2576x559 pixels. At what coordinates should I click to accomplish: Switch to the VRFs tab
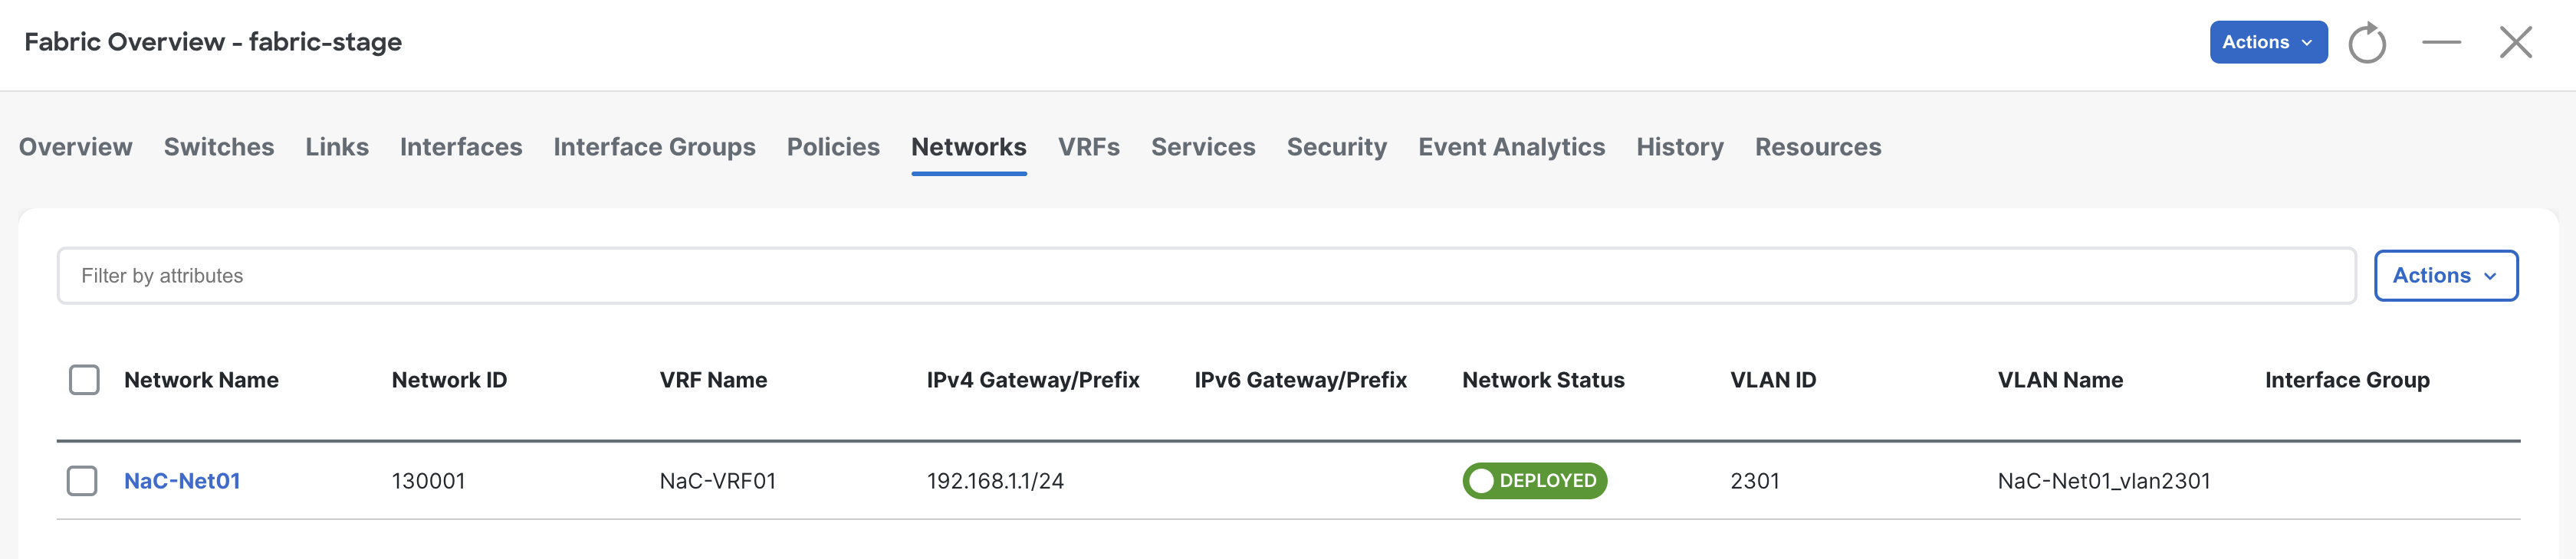(x=1088, y=147)
